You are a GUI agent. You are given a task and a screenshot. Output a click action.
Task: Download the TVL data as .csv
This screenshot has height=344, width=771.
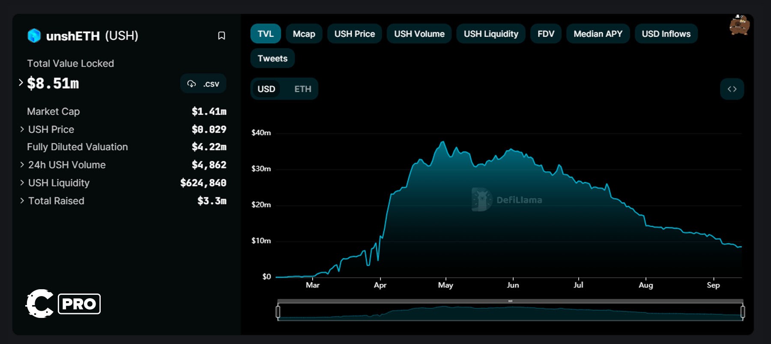[x=203, y=83]
